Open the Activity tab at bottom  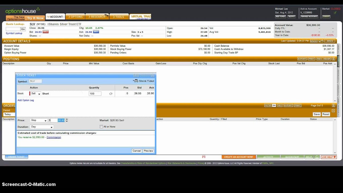click(x=269, y=157)
